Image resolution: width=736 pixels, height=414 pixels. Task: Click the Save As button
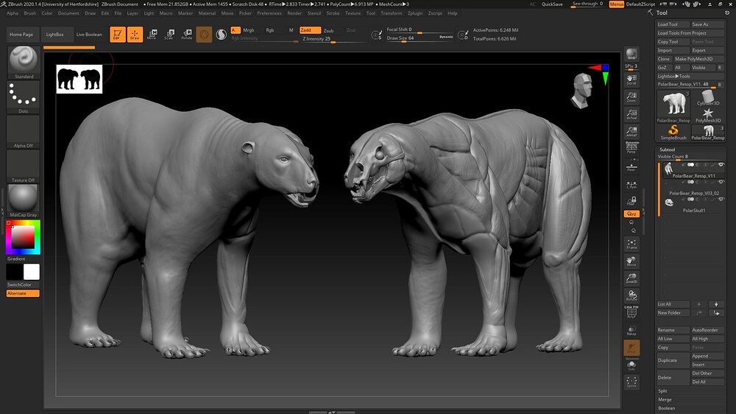tap(707, 24)
